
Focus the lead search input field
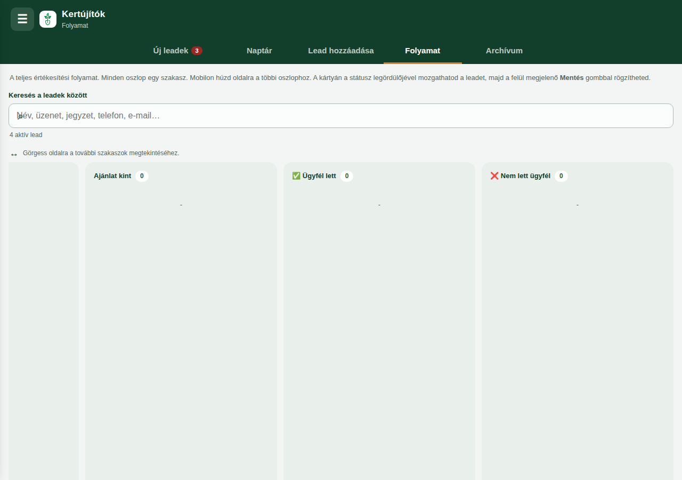pyautogui.click(x=341, y=116)
